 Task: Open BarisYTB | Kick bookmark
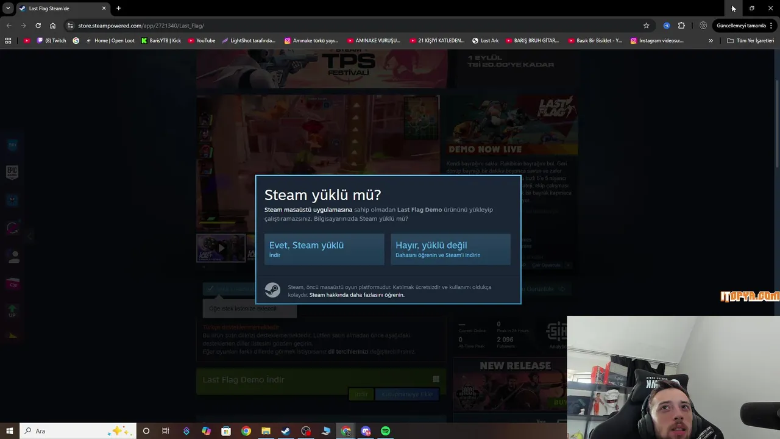[161, 41]
